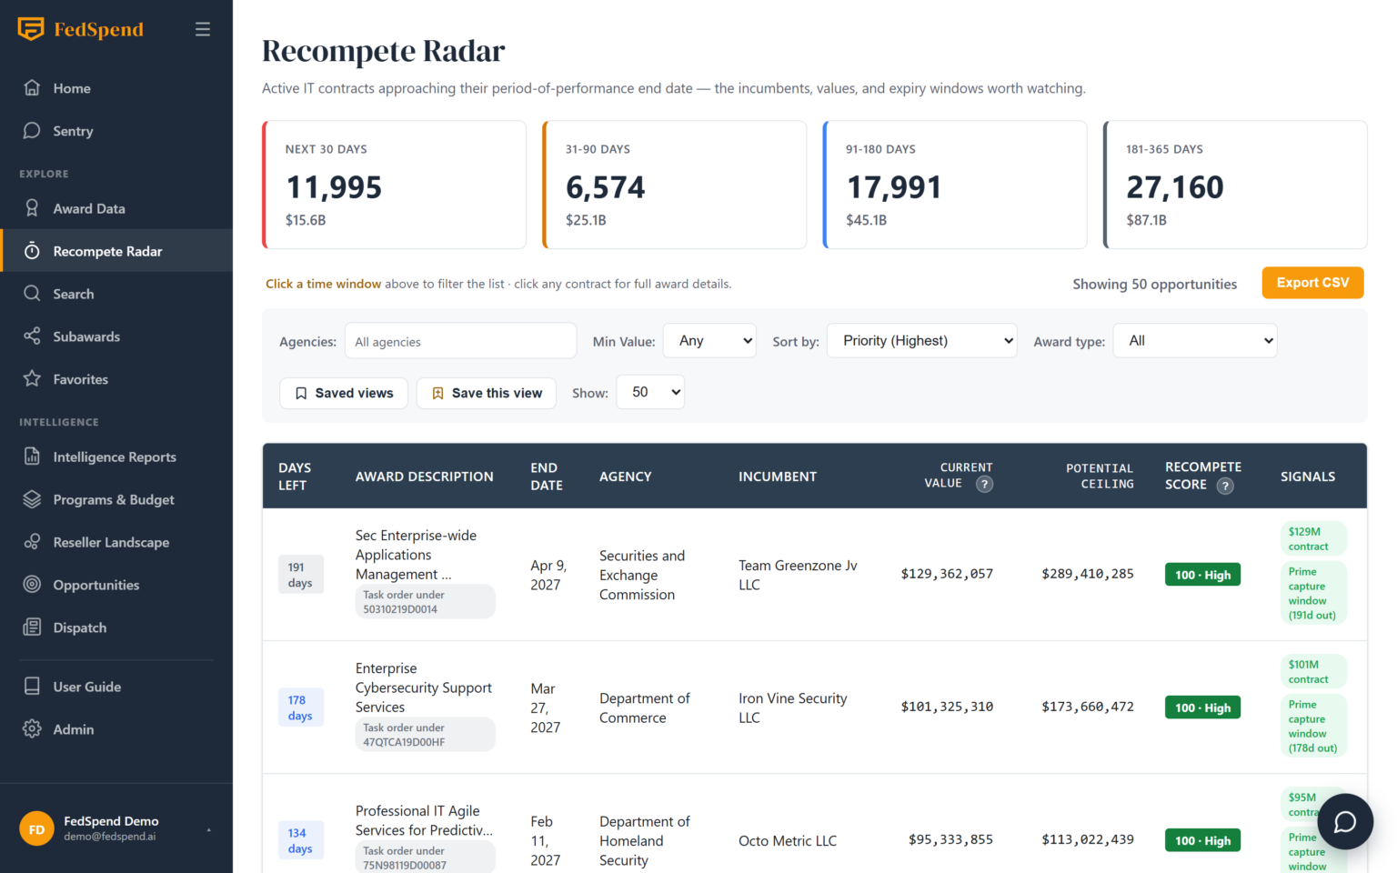Viewport: 1397px width, 873px height.
Task: Click the Programs & Budget layers icon
Action: pos(32,499)
